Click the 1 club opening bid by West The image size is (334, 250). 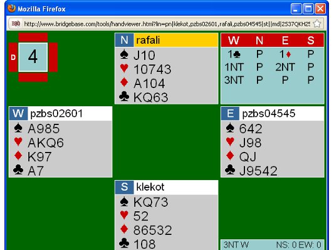point(234,54)
